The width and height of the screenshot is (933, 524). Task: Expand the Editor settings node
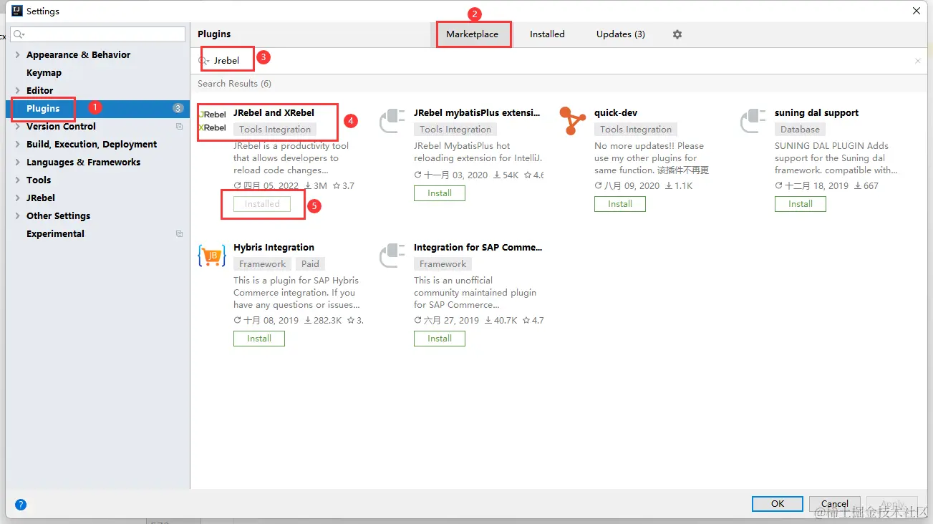click(17, 91)
